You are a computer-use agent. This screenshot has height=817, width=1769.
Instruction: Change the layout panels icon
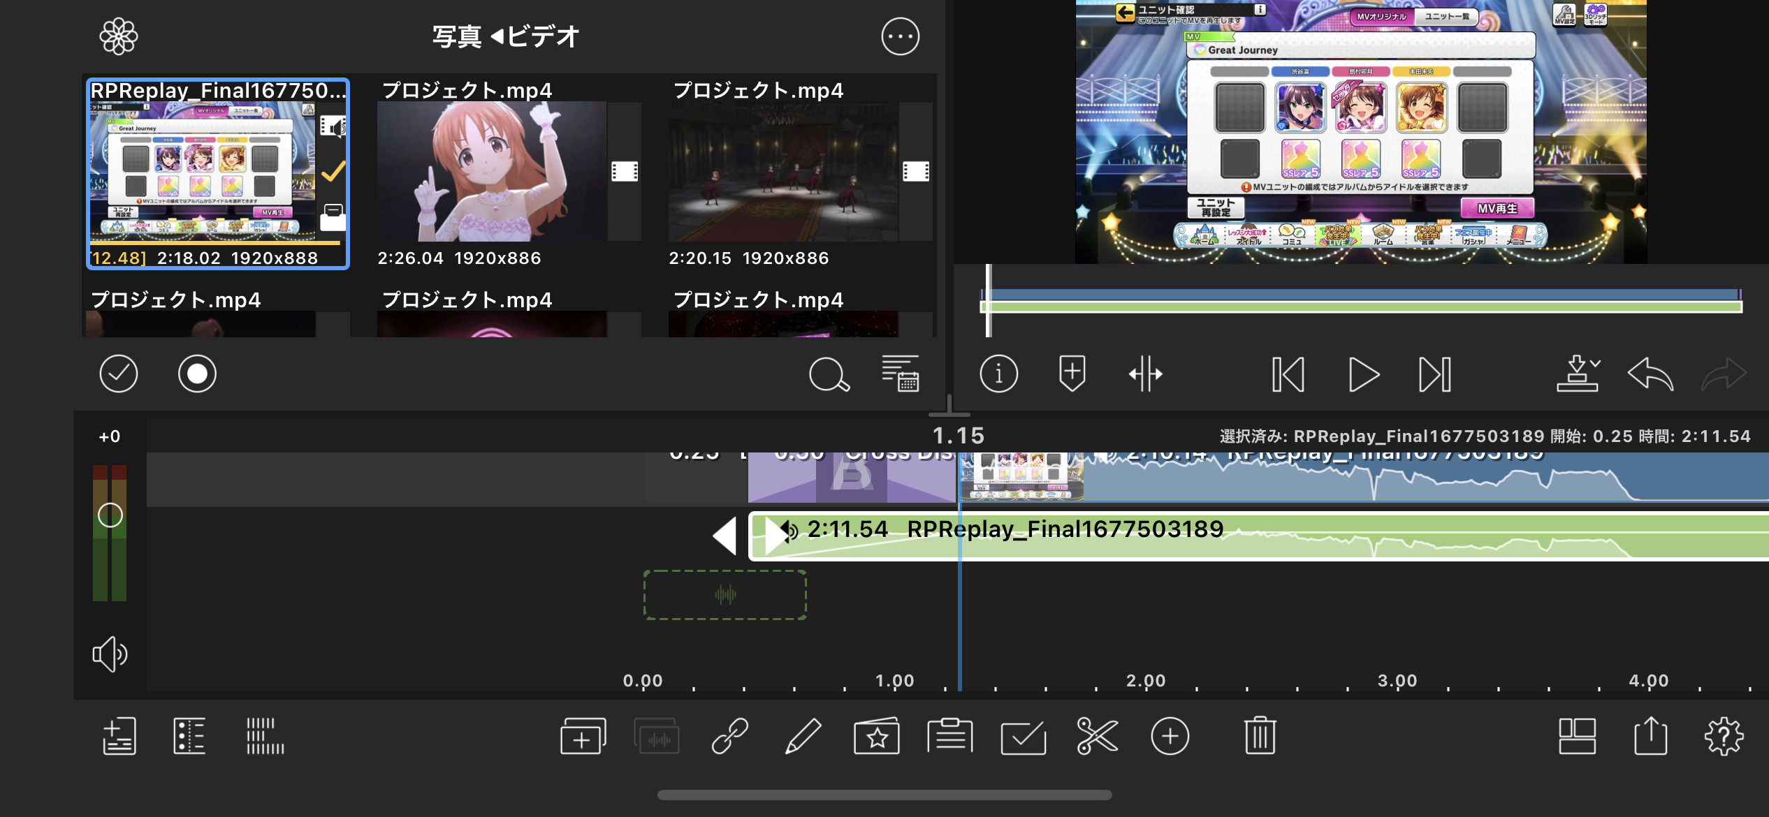pyautogui.click(x=1578, y=736)
